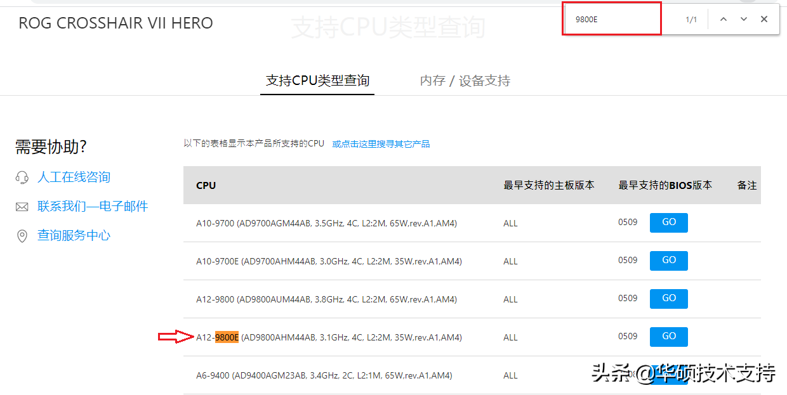Open 查询服务中心 link

click(x=74, y=235)
